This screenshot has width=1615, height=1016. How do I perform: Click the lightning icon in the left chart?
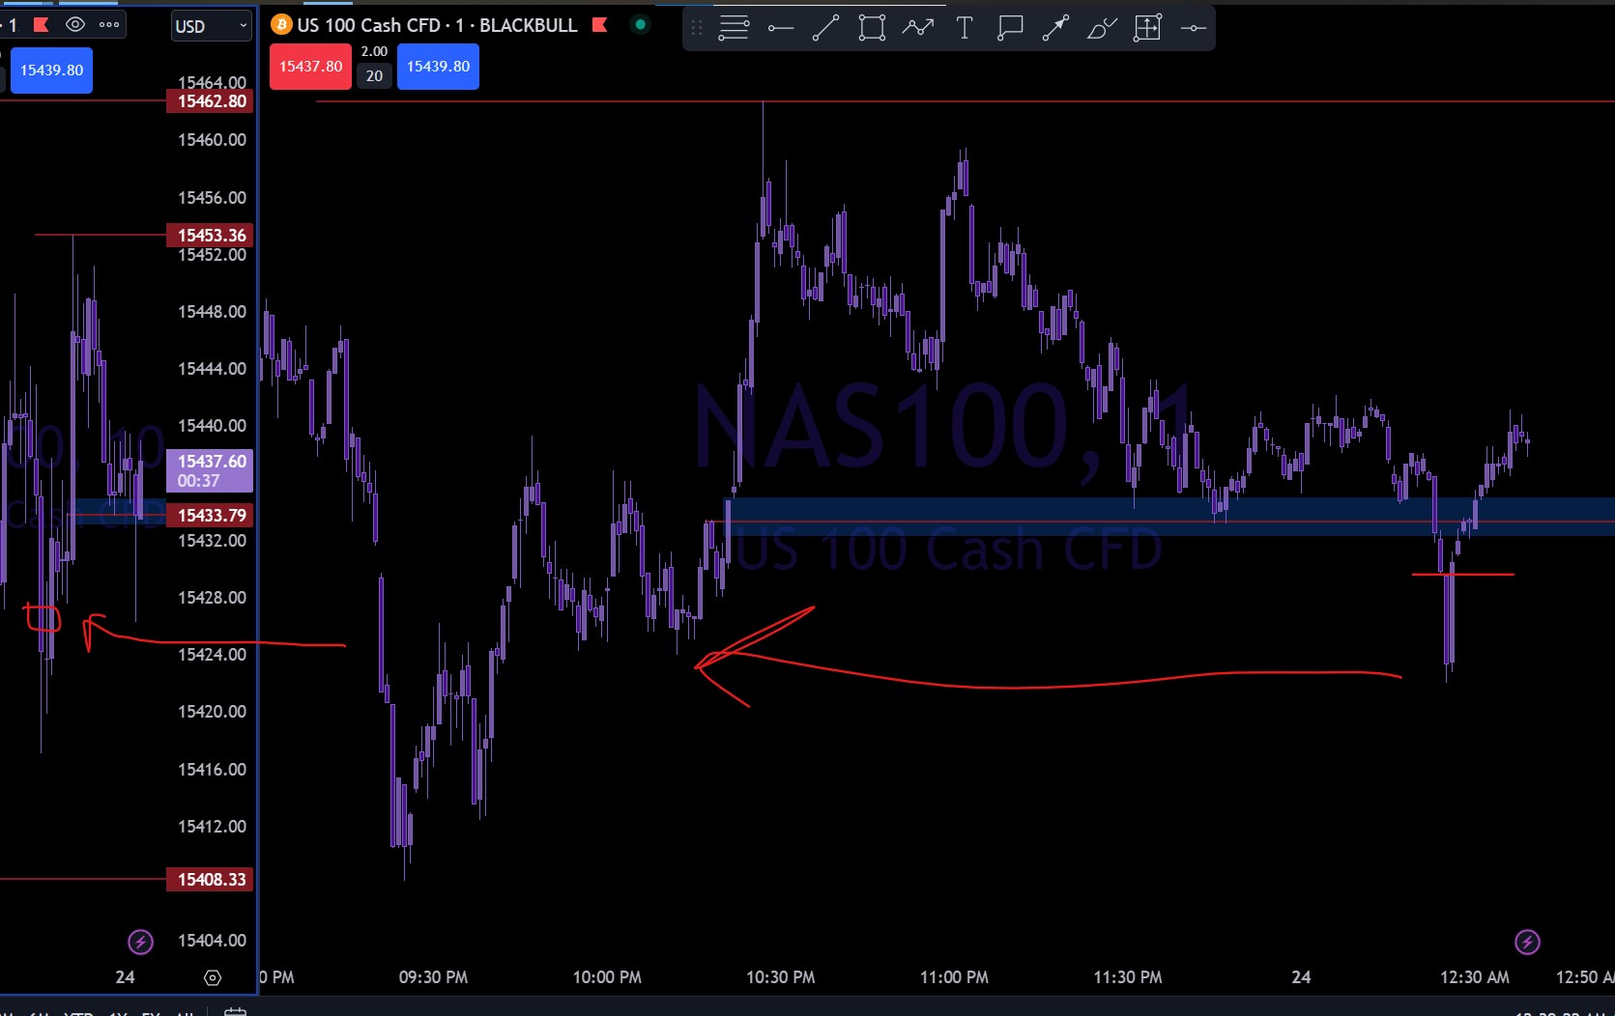(x=140, y=942)
